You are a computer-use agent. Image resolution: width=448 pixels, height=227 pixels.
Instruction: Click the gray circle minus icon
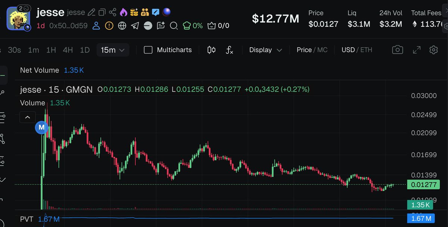pyautogui.click(x=148, y=26)
